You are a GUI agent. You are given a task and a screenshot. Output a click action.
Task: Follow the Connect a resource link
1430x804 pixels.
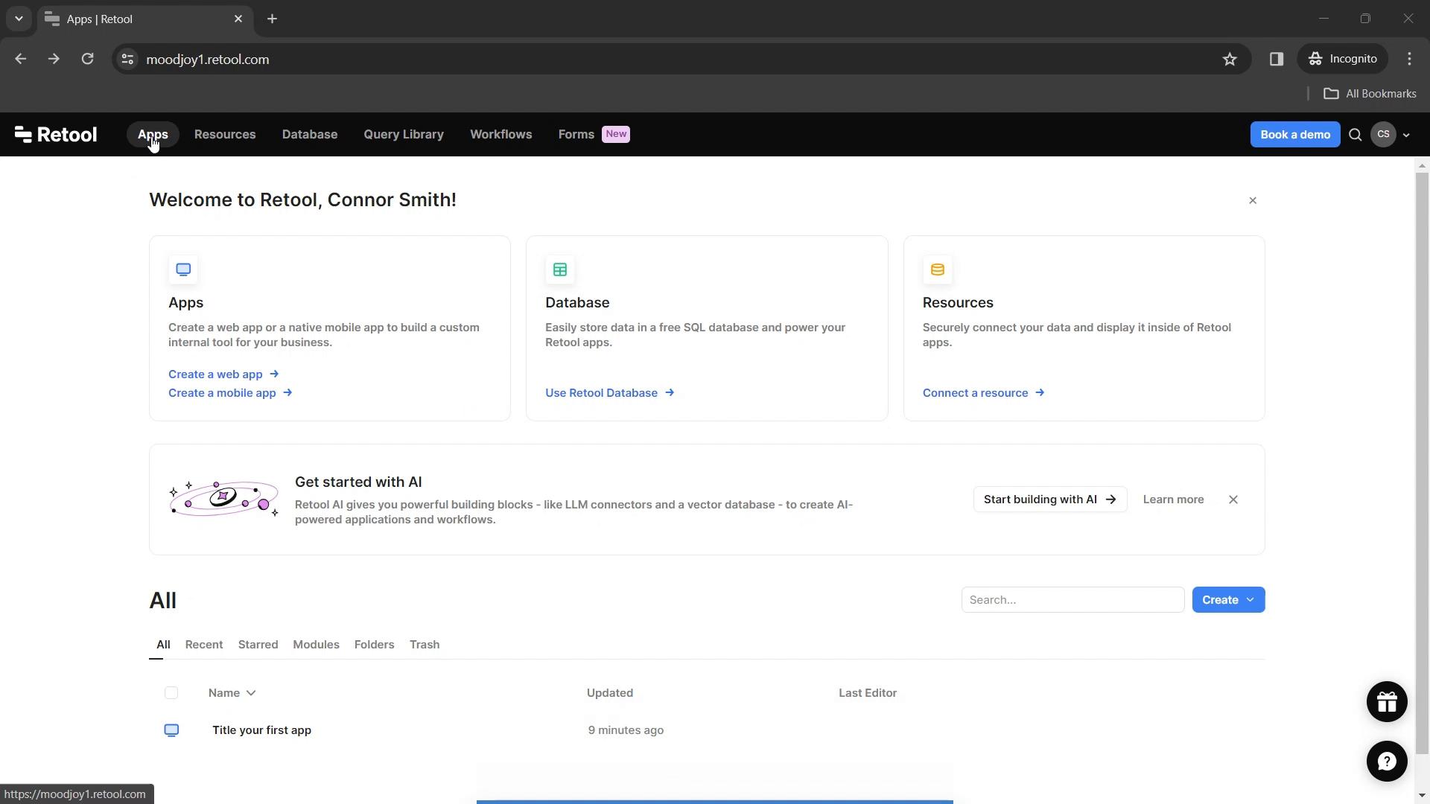point(983,393)
